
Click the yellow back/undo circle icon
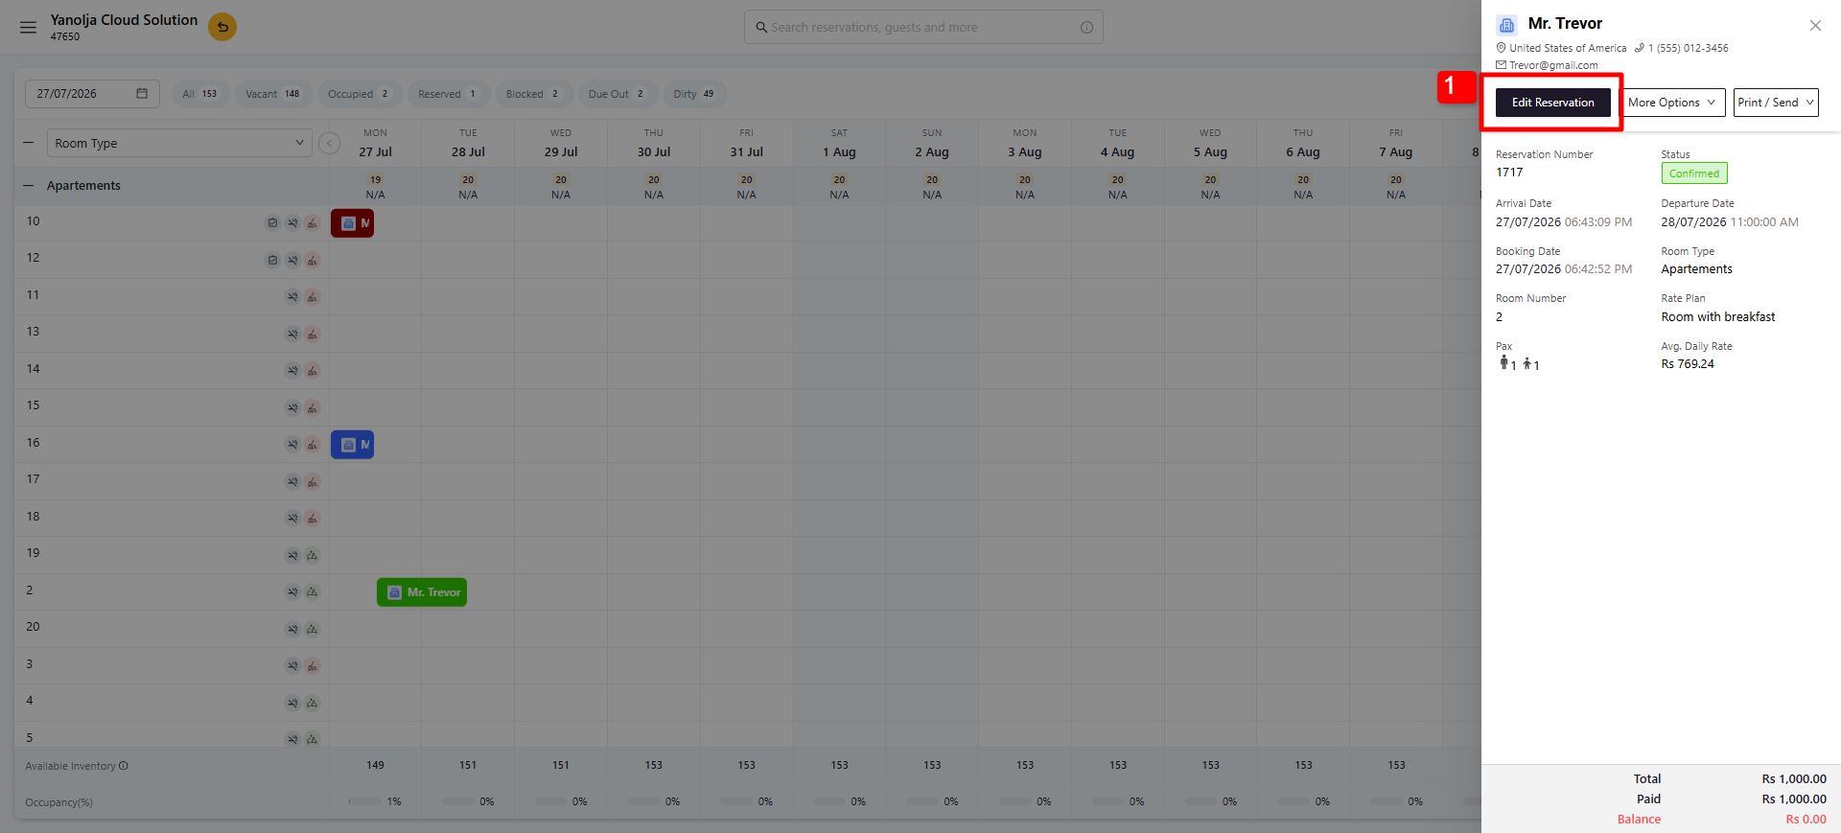[x=222, y=27]
